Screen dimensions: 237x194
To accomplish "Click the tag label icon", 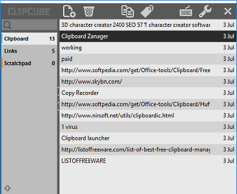I will click(147, 12).
